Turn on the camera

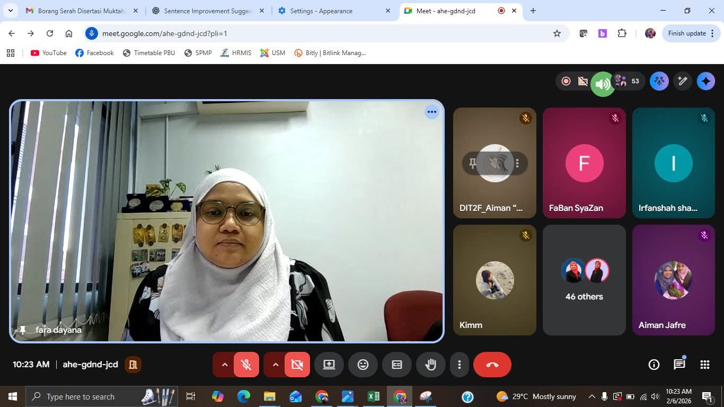(x=297, y=365)
